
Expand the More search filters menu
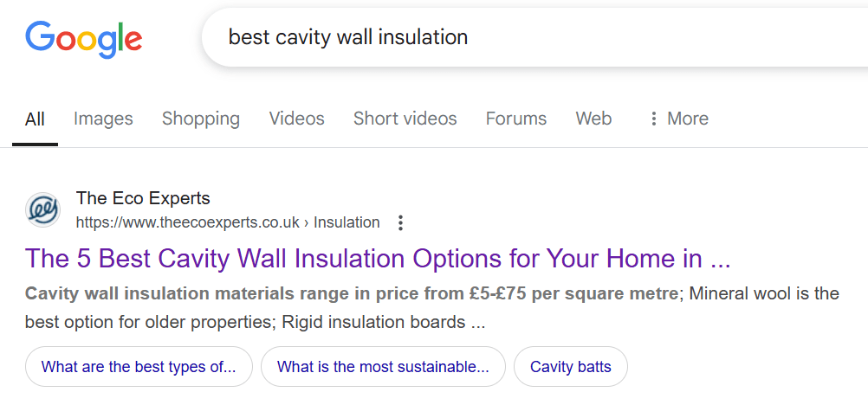point(678,119)
